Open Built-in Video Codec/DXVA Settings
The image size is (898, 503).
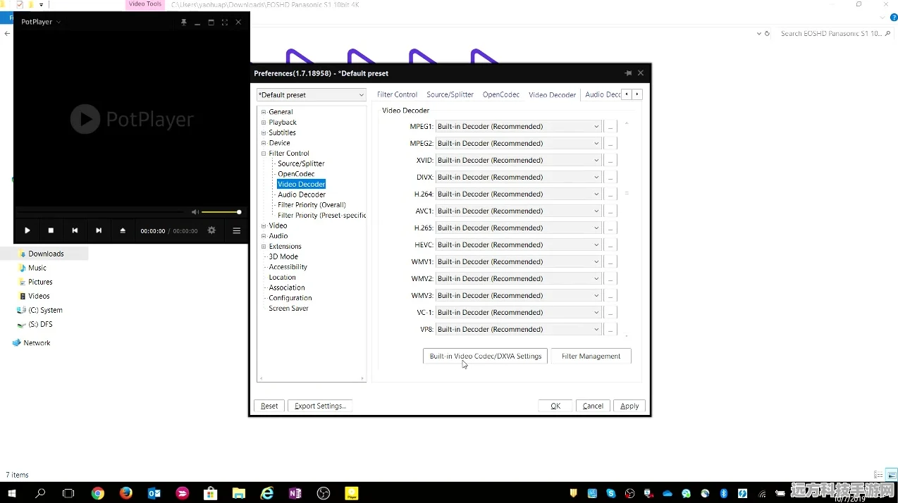click(486, 356)
